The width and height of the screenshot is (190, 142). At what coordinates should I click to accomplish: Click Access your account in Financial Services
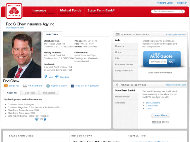pos(176,85)
